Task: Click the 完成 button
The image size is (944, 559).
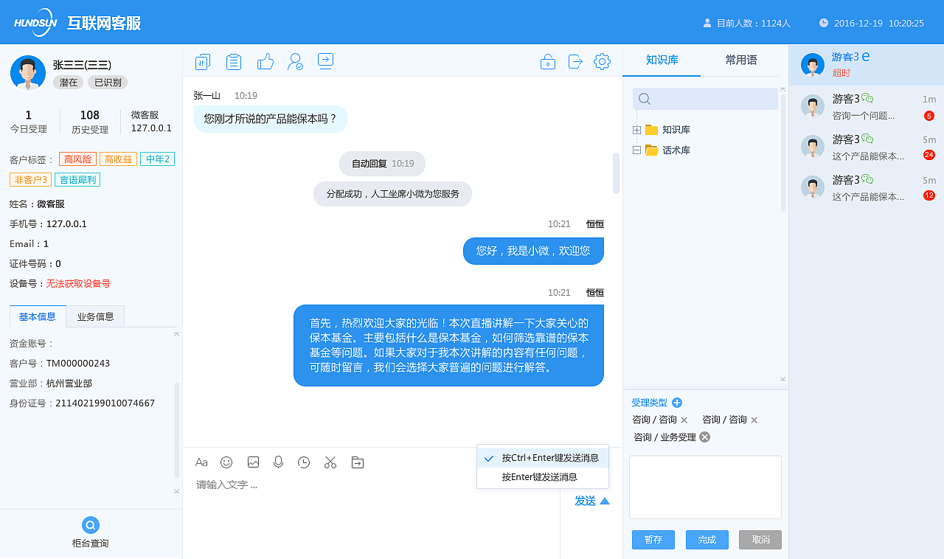Action: [x=707, y=539]
